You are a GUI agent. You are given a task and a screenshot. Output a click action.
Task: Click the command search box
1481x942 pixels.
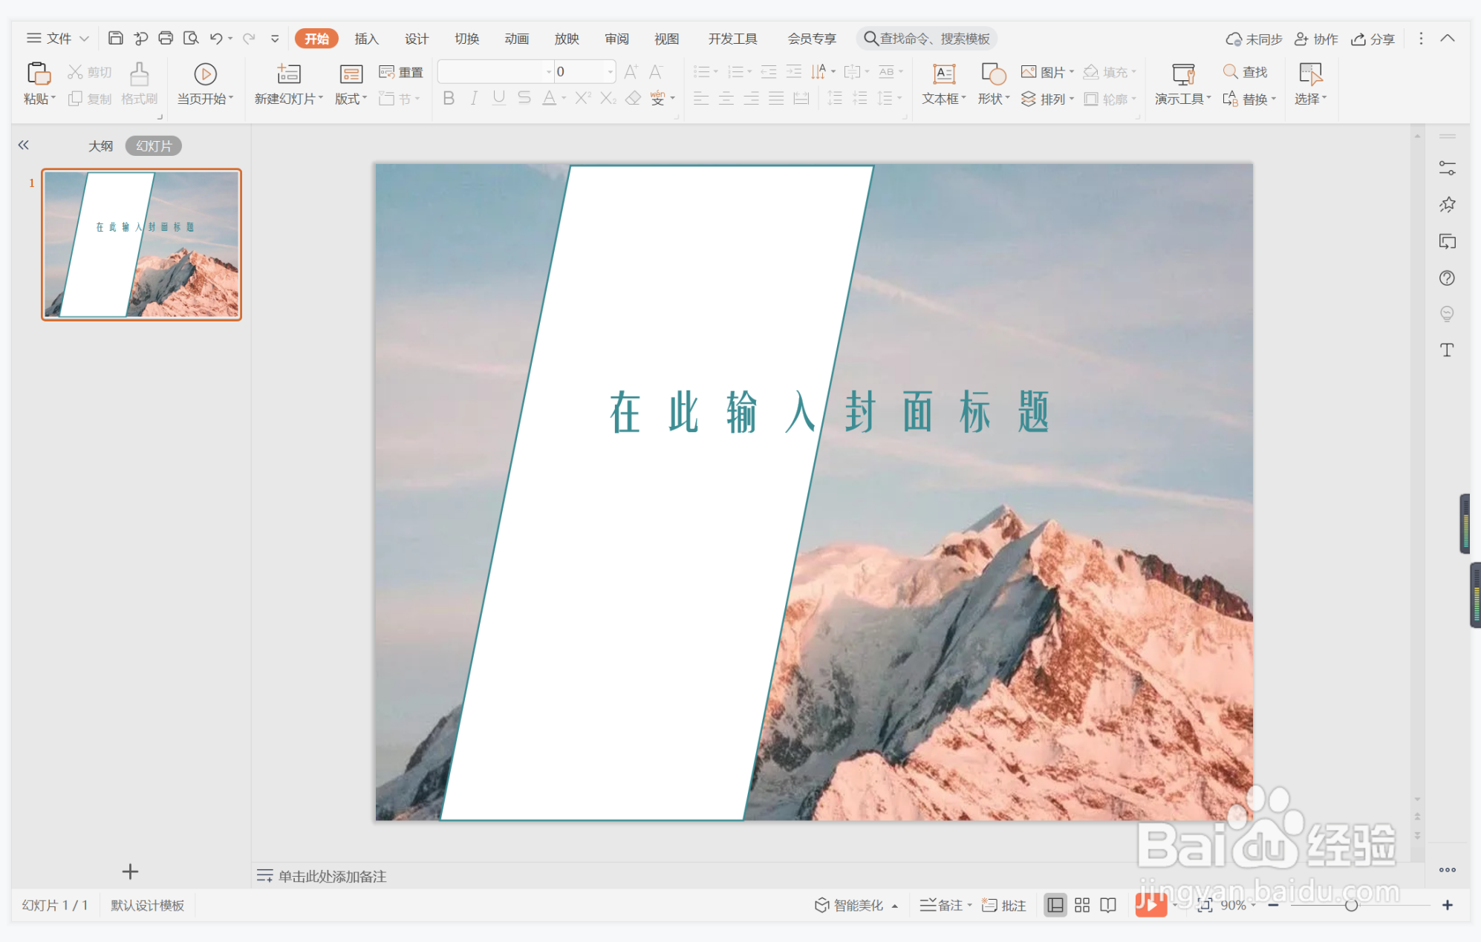point(927,39)
